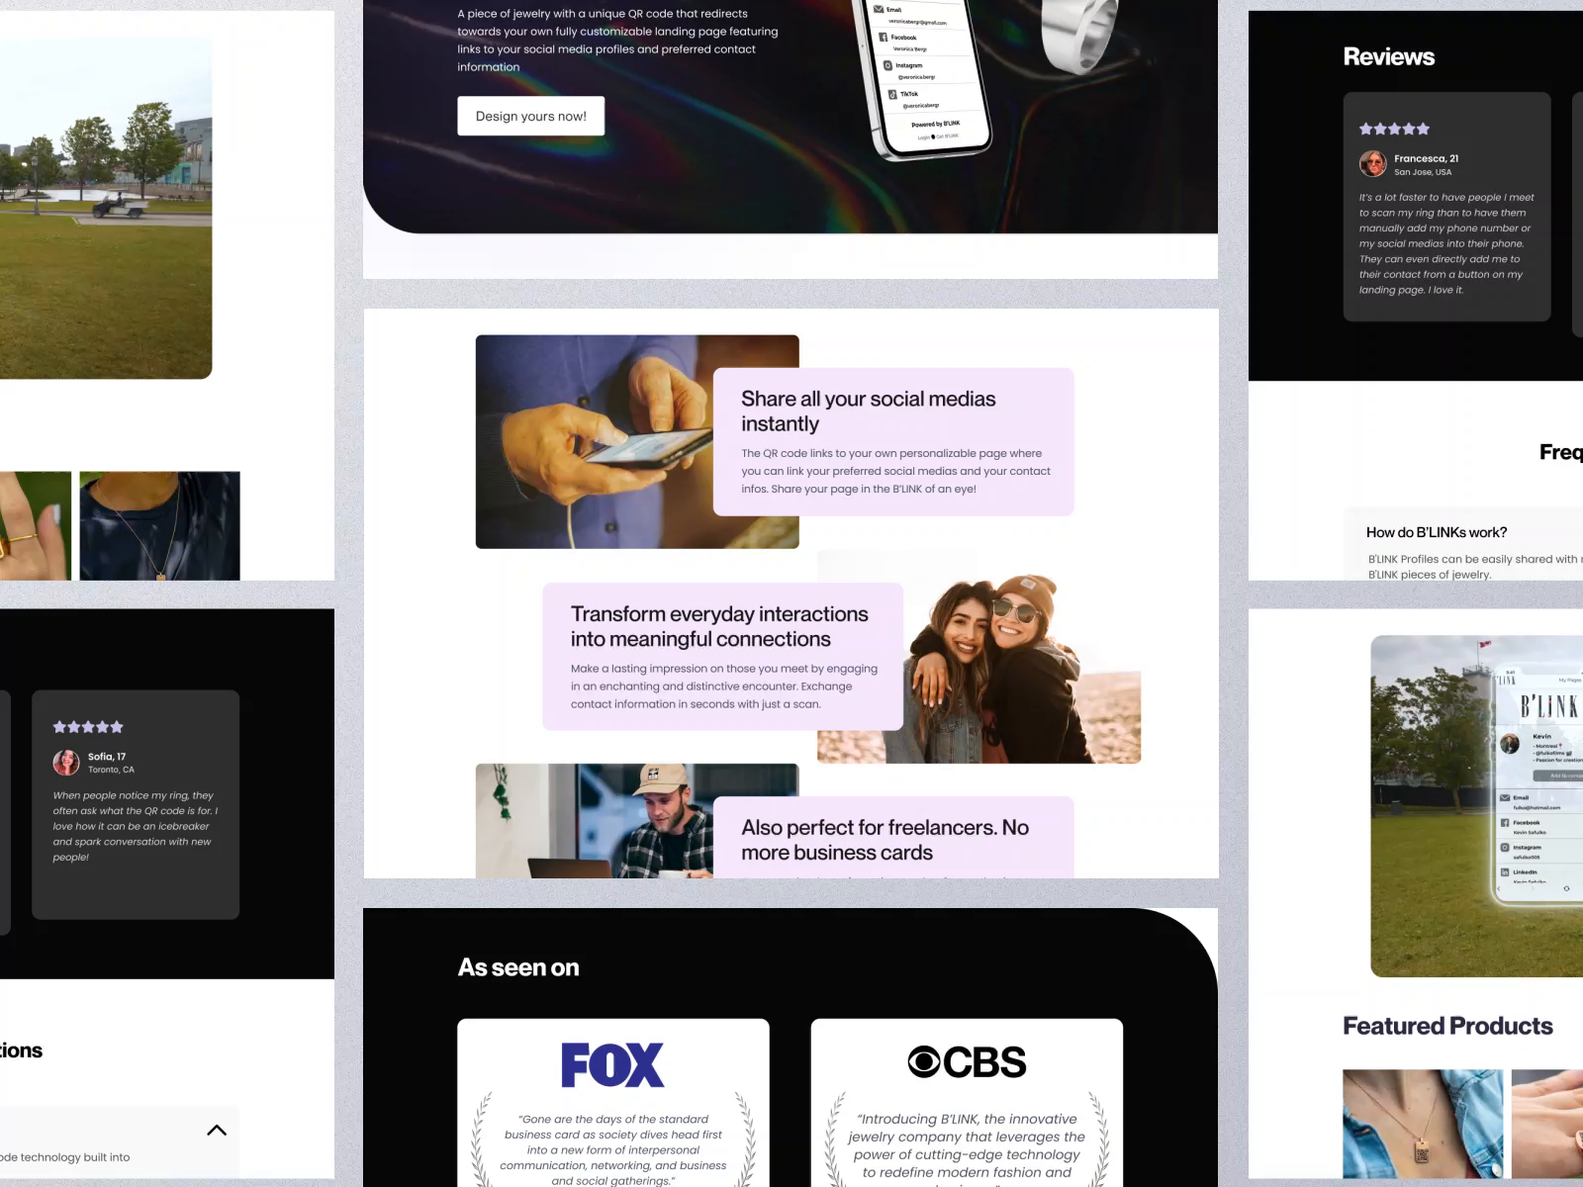This screenshot has width=1583, height=1187.
Task: Click the 'Reviews' heading
Action: click(x=1388, y=57)
